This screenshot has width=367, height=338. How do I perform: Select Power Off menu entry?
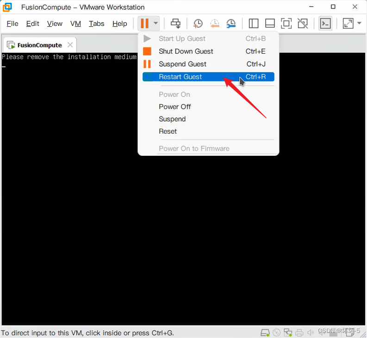pos(208,107)
